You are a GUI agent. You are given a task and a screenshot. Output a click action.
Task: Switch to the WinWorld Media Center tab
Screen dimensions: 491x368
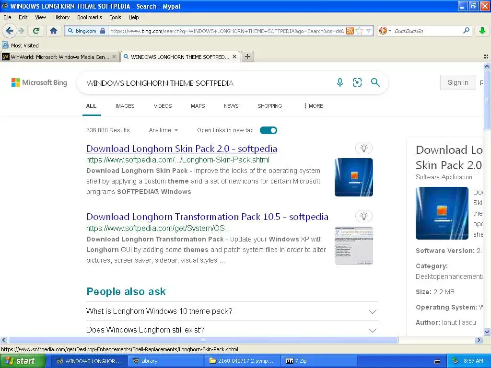(x=59, y=57)
